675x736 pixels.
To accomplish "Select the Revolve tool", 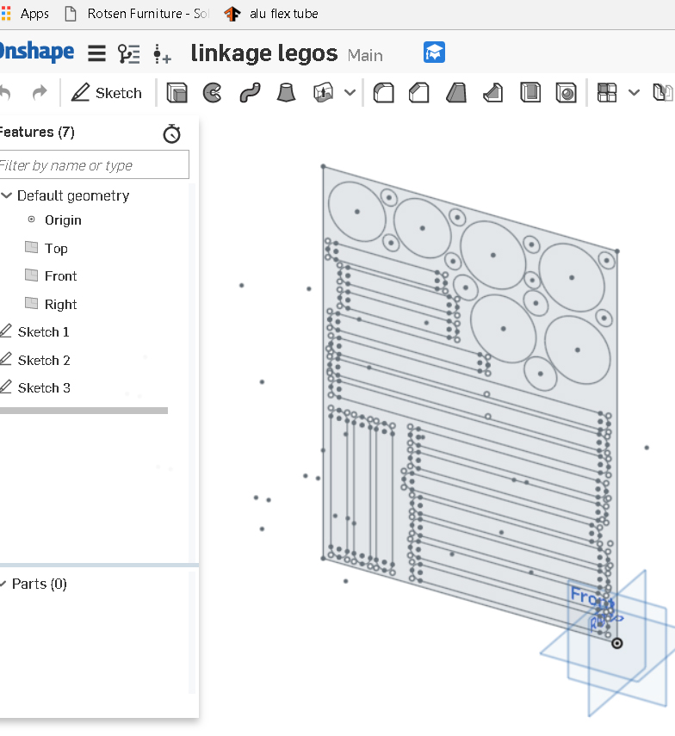I will (213, 92).
